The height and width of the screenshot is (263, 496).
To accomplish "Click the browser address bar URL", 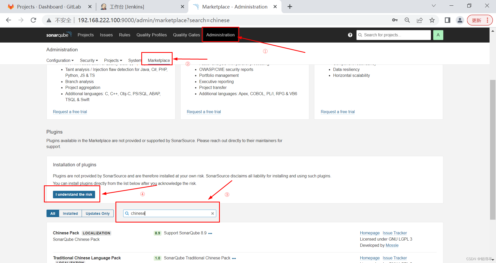I will click(x=154, y=20).
